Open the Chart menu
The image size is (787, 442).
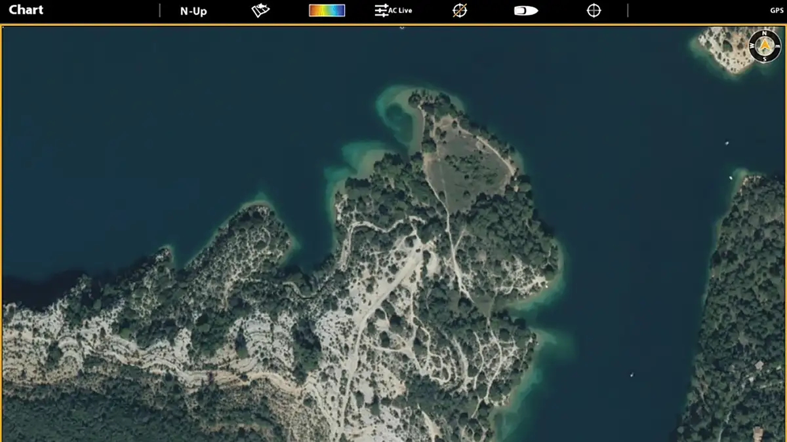26,10
